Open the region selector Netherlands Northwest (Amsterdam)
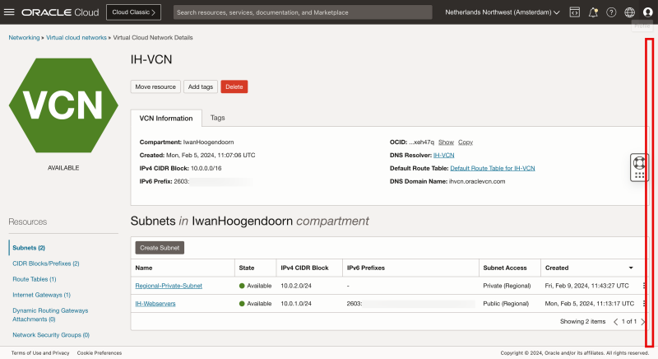Viewport: 658px width, 359px height. tap(503, 12)
